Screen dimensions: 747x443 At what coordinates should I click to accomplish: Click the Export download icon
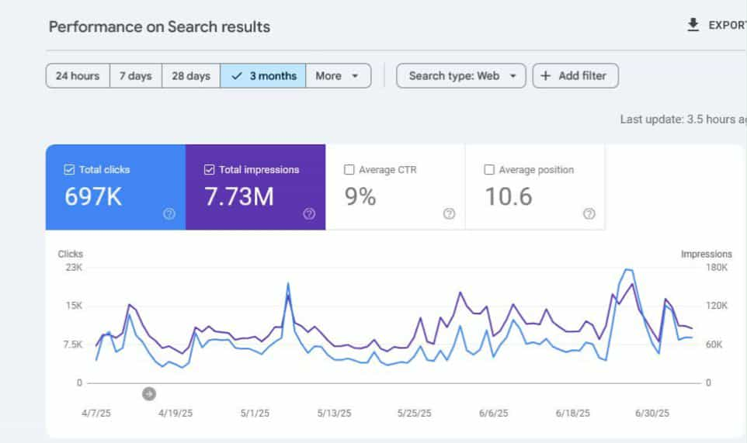point(693,26)
